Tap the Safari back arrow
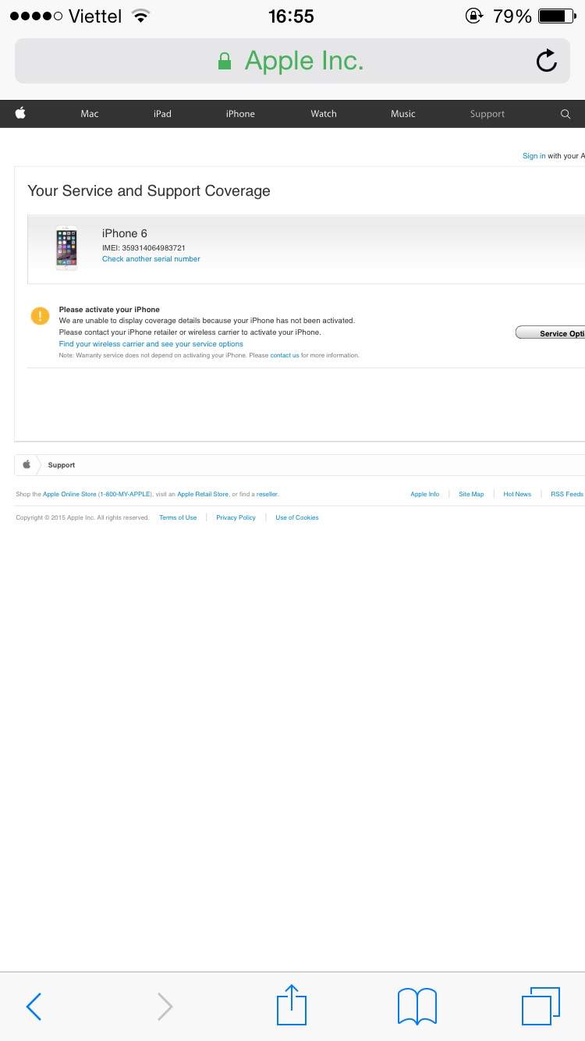The image size is (585, 1041). point(34,1007)
